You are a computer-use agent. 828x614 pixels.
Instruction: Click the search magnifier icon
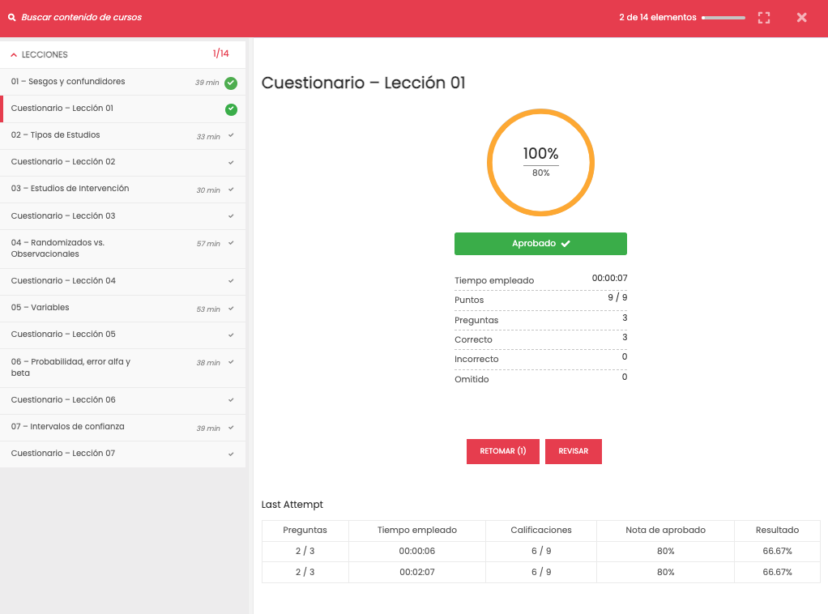pyautogui.click(x=12, y=17)
